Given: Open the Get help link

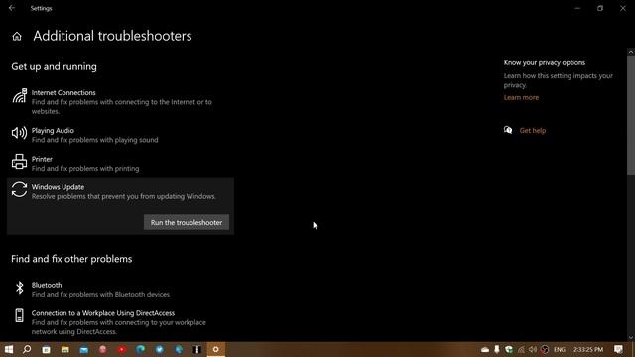Looking at the screenshot, I should point(533,130).
